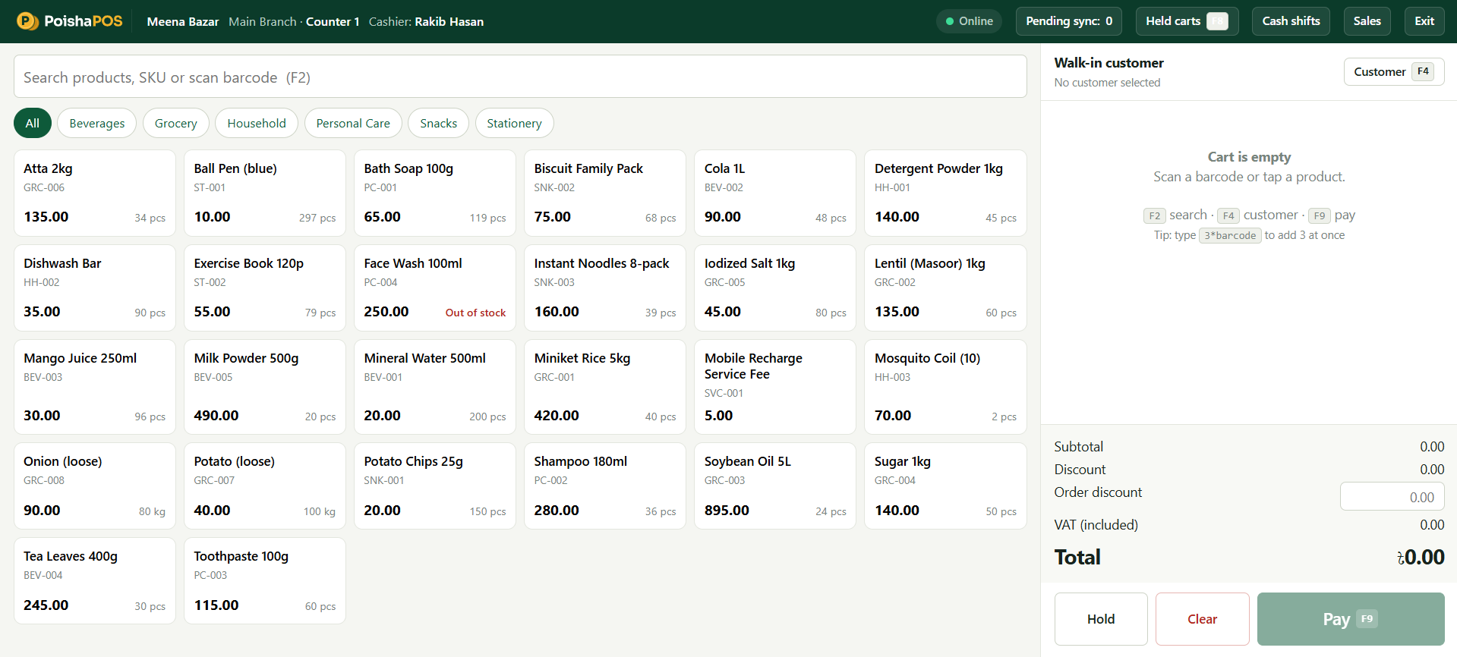The width and height of the screenshot is (1457, 657).
Task: Open the Held carts list
Action: click(1187, 21)
